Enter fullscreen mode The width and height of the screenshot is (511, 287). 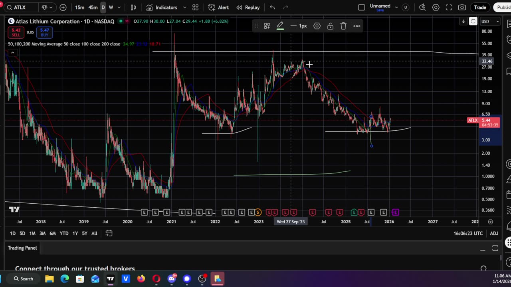pos(449,7)
